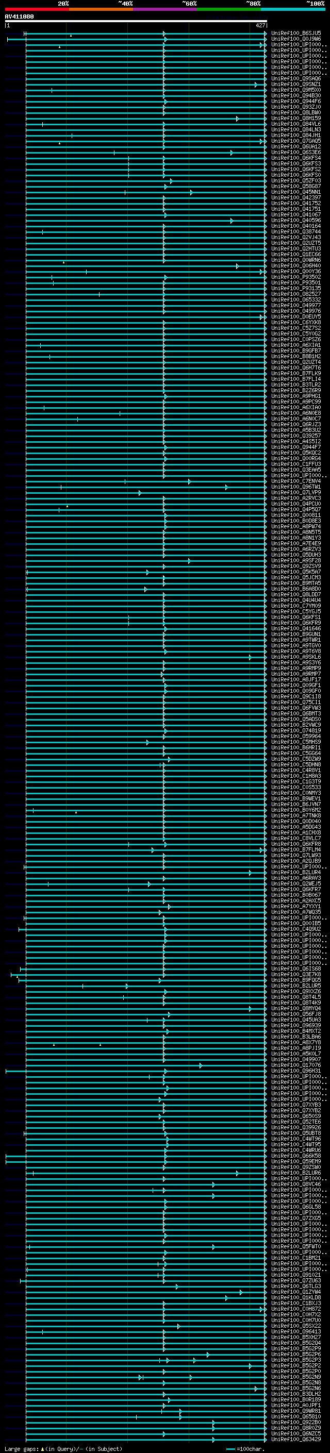Open the UniRef100_B6SJU5 hit label
Image resolution: width=330 pixels, height=1453 pixels.
(295, 34)
